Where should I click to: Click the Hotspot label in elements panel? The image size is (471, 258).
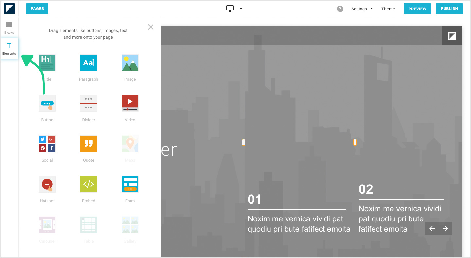point(47,201)
